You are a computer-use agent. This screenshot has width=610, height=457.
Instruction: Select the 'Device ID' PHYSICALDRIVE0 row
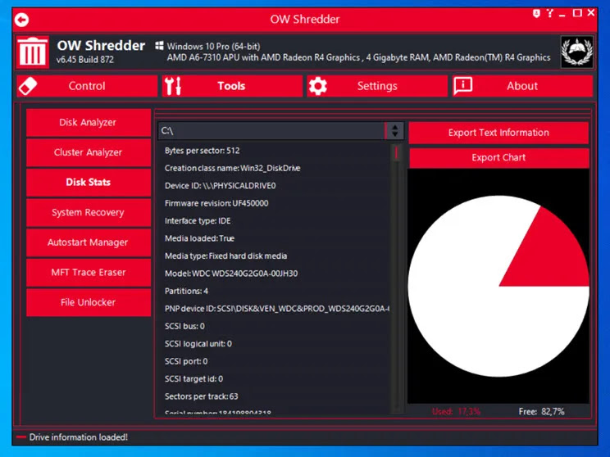point(275,186)
